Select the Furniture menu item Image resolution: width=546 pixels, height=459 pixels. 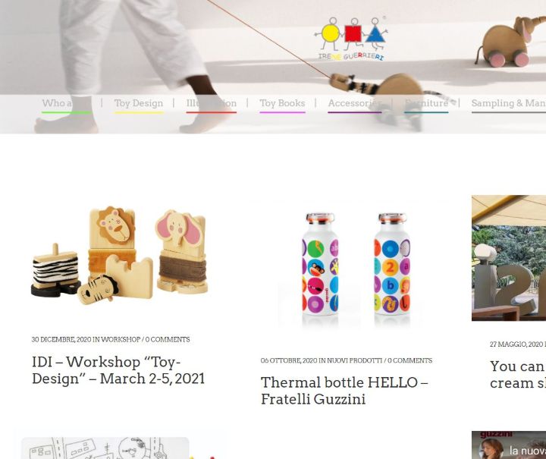[426, 103]
